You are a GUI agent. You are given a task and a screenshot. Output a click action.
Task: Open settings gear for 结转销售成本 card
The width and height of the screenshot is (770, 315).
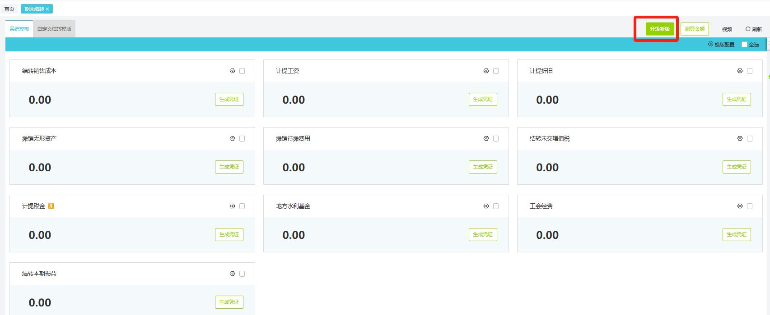(232, 71)
